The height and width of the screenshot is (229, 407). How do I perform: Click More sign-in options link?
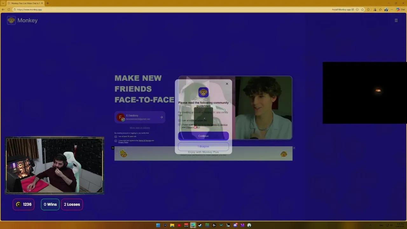(140, 128)
